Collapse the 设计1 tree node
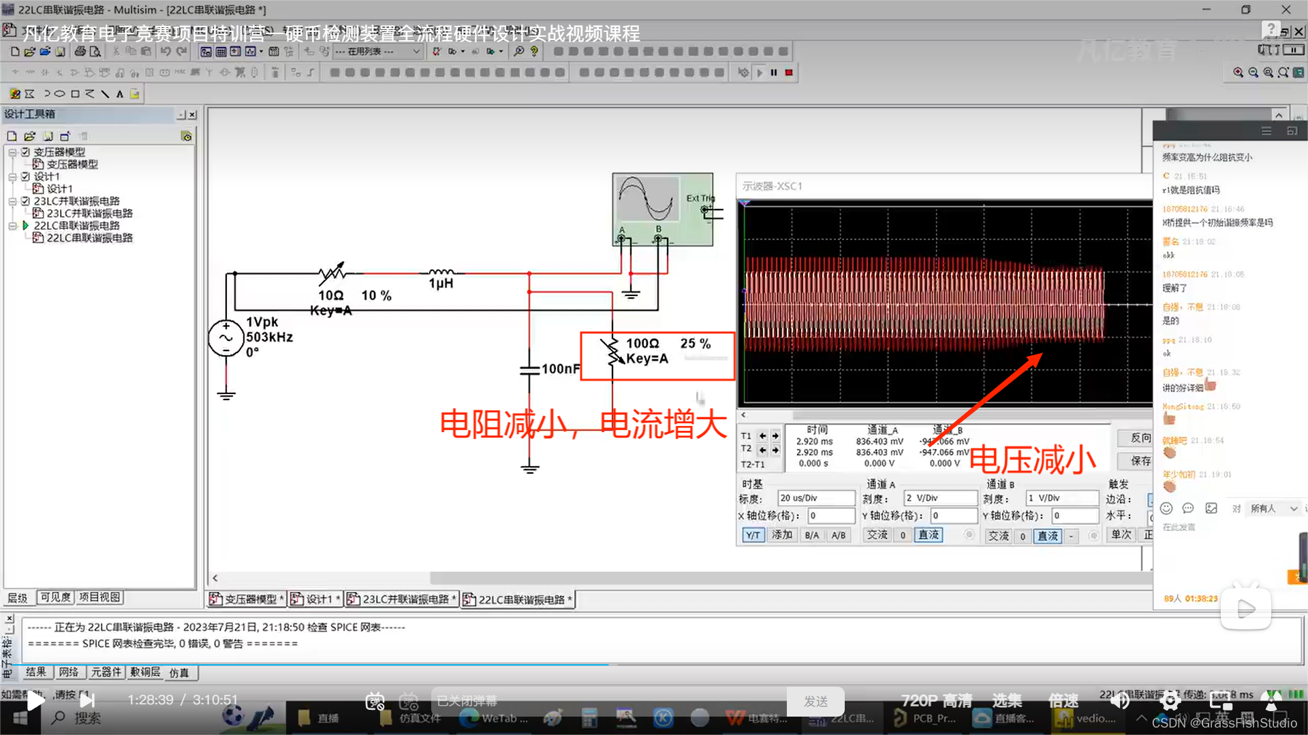 point(12,176)
